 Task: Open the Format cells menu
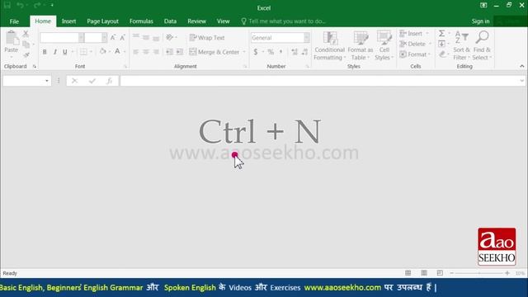coord(415,54)
